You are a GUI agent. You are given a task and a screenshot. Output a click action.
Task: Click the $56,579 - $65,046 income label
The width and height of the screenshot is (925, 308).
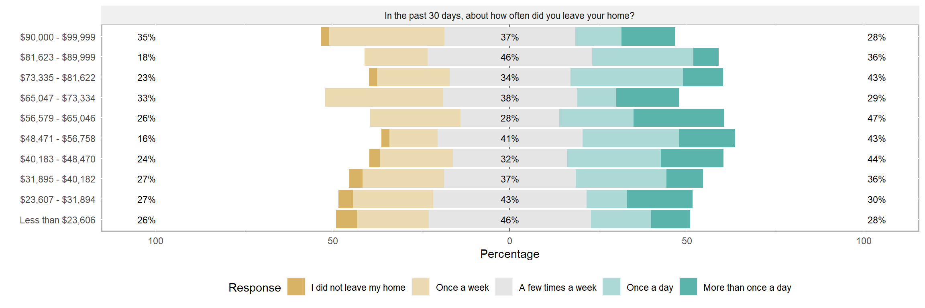58,118
